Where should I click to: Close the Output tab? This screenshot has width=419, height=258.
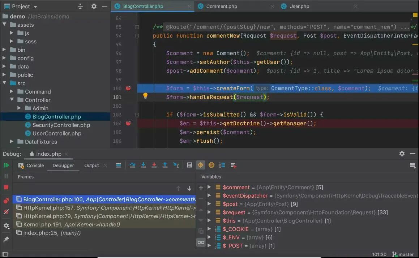click(x=105, y=165)
